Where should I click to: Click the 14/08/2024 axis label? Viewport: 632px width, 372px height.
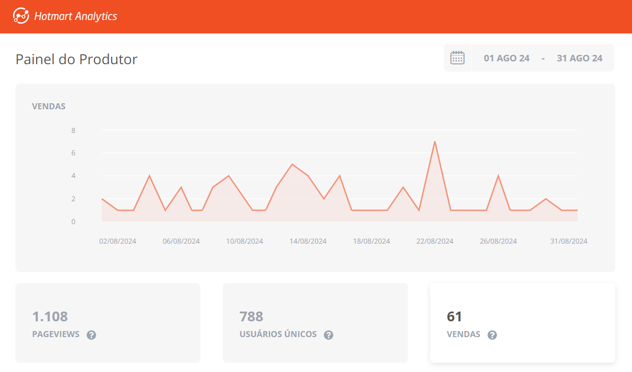(308, 241)
